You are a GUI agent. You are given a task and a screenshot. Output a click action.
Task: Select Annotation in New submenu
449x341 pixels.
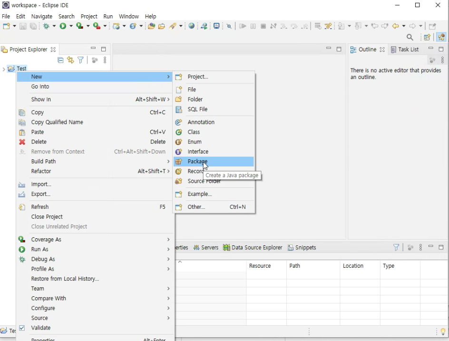pos(214,122)
